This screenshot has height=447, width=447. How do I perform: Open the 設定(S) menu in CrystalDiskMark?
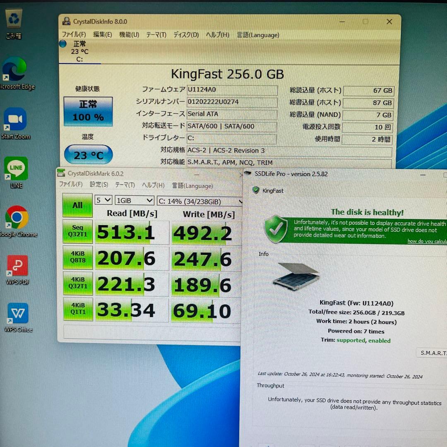(x=99, y=185)
